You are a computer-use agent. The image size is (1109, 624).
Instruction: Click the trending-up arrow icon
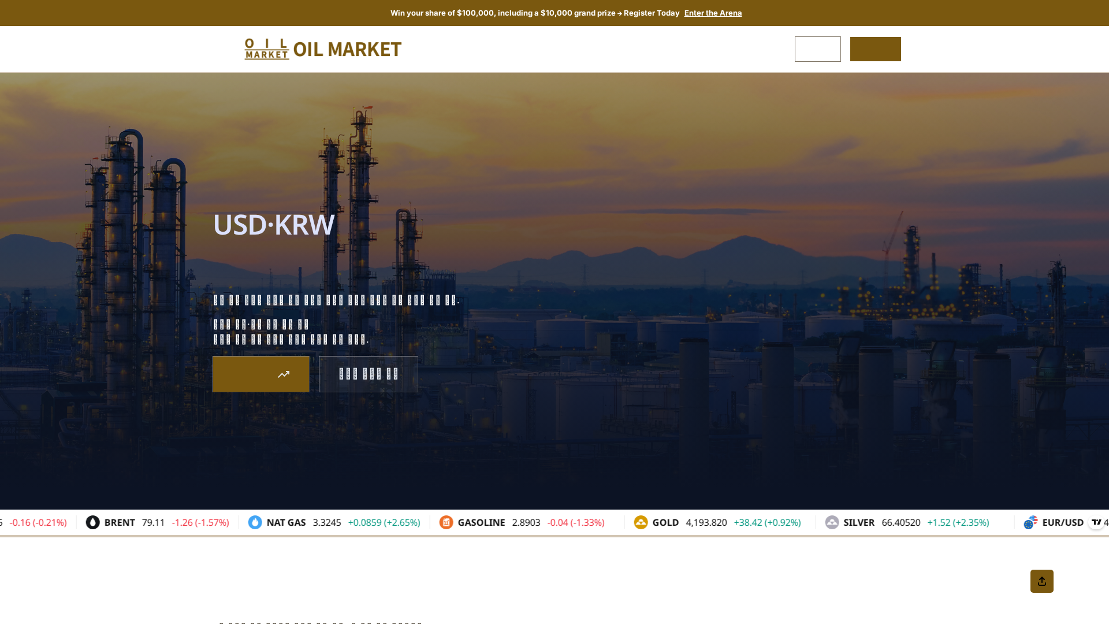pyautogui.click(x=284, y=374)
